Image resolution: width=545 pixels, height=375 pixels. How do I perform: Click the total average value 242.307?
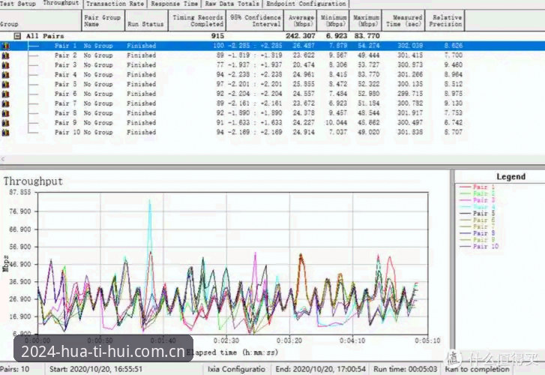[x=301, y=36]
